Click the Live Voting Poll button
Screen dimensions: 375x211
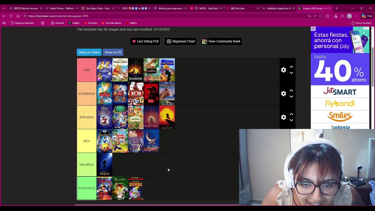click(x=145, y=41)
